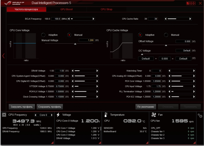
Task: Click the Применить button
Action: [x=190, y=107]
